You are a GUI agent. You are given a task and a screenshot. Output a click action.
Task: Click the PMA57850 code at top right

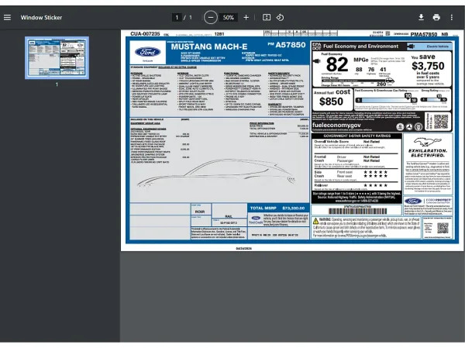click(424, 34)
